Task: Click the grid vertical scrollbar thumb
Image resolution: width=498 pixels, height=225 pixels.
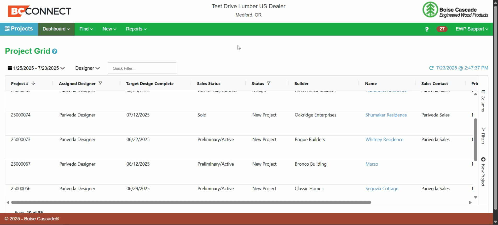Action: (476, 140)
